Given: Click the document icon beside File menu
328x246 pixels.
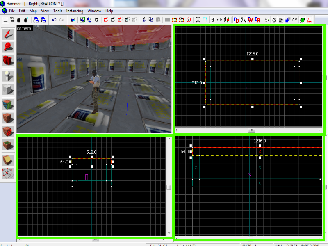Looking at the screenshot, I should pos(4,11).
